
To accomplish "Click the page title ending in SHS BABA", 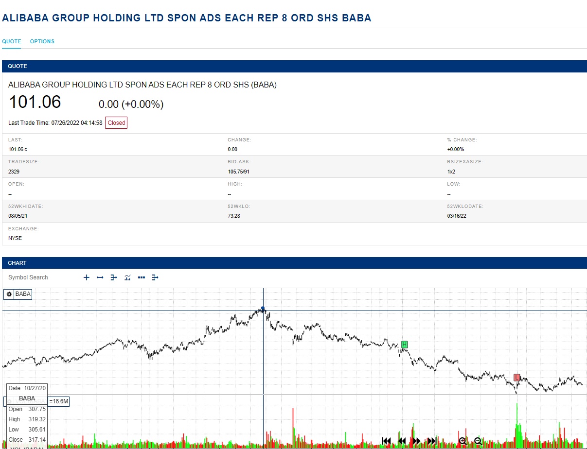I will pyautogui.click(x=187, y=18).
